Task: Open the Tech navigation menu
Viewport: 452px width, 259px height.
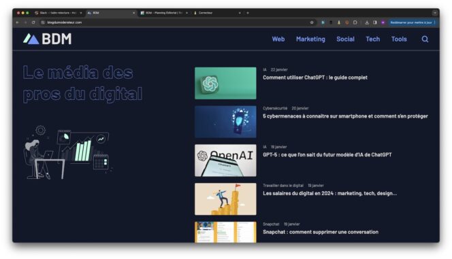Action: tap(373, 39)
